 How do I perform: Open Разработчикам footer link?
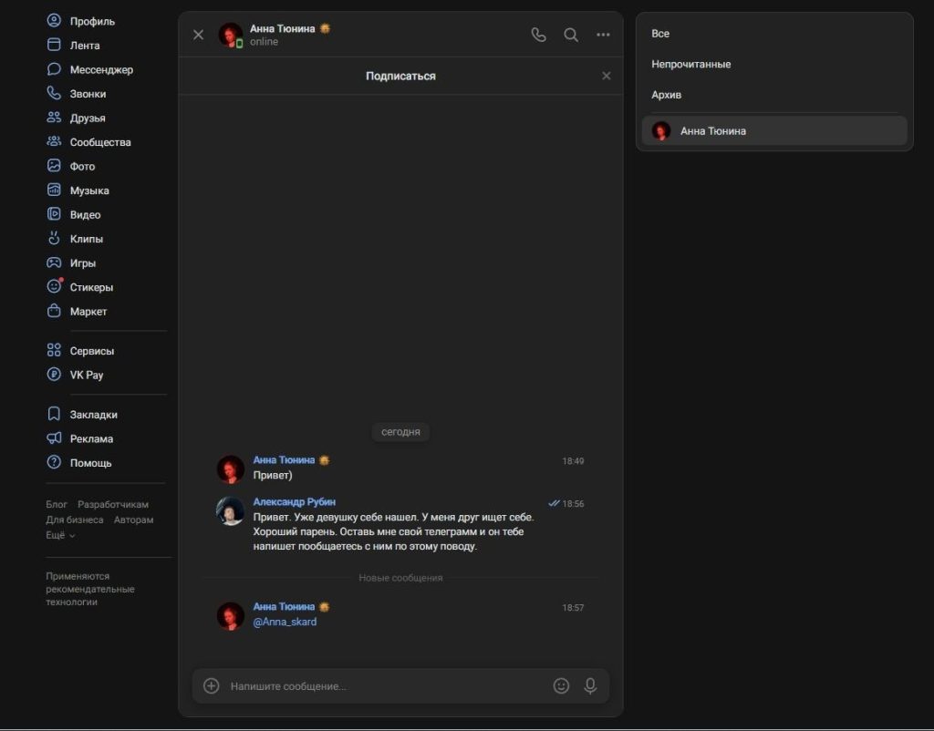coord(113,505)
